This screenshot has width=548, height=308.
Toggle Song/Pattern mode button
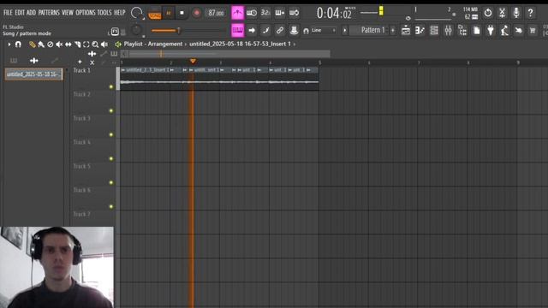coord(154,14)
